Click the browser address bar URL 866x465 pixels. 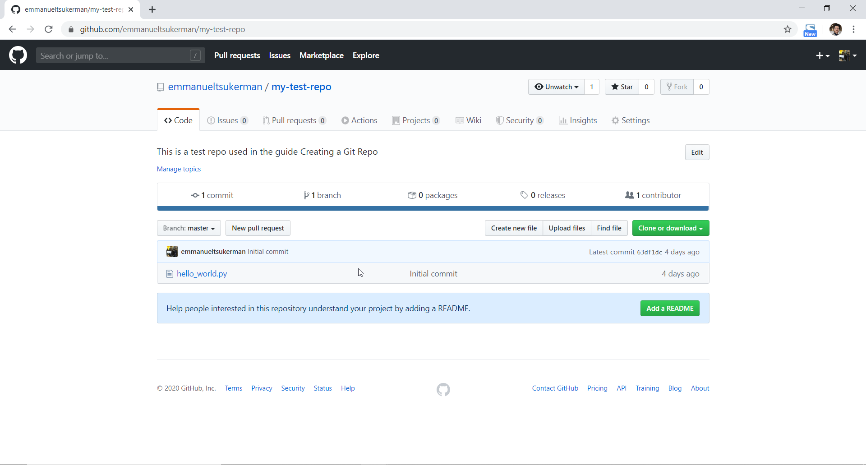click(162, 29)
